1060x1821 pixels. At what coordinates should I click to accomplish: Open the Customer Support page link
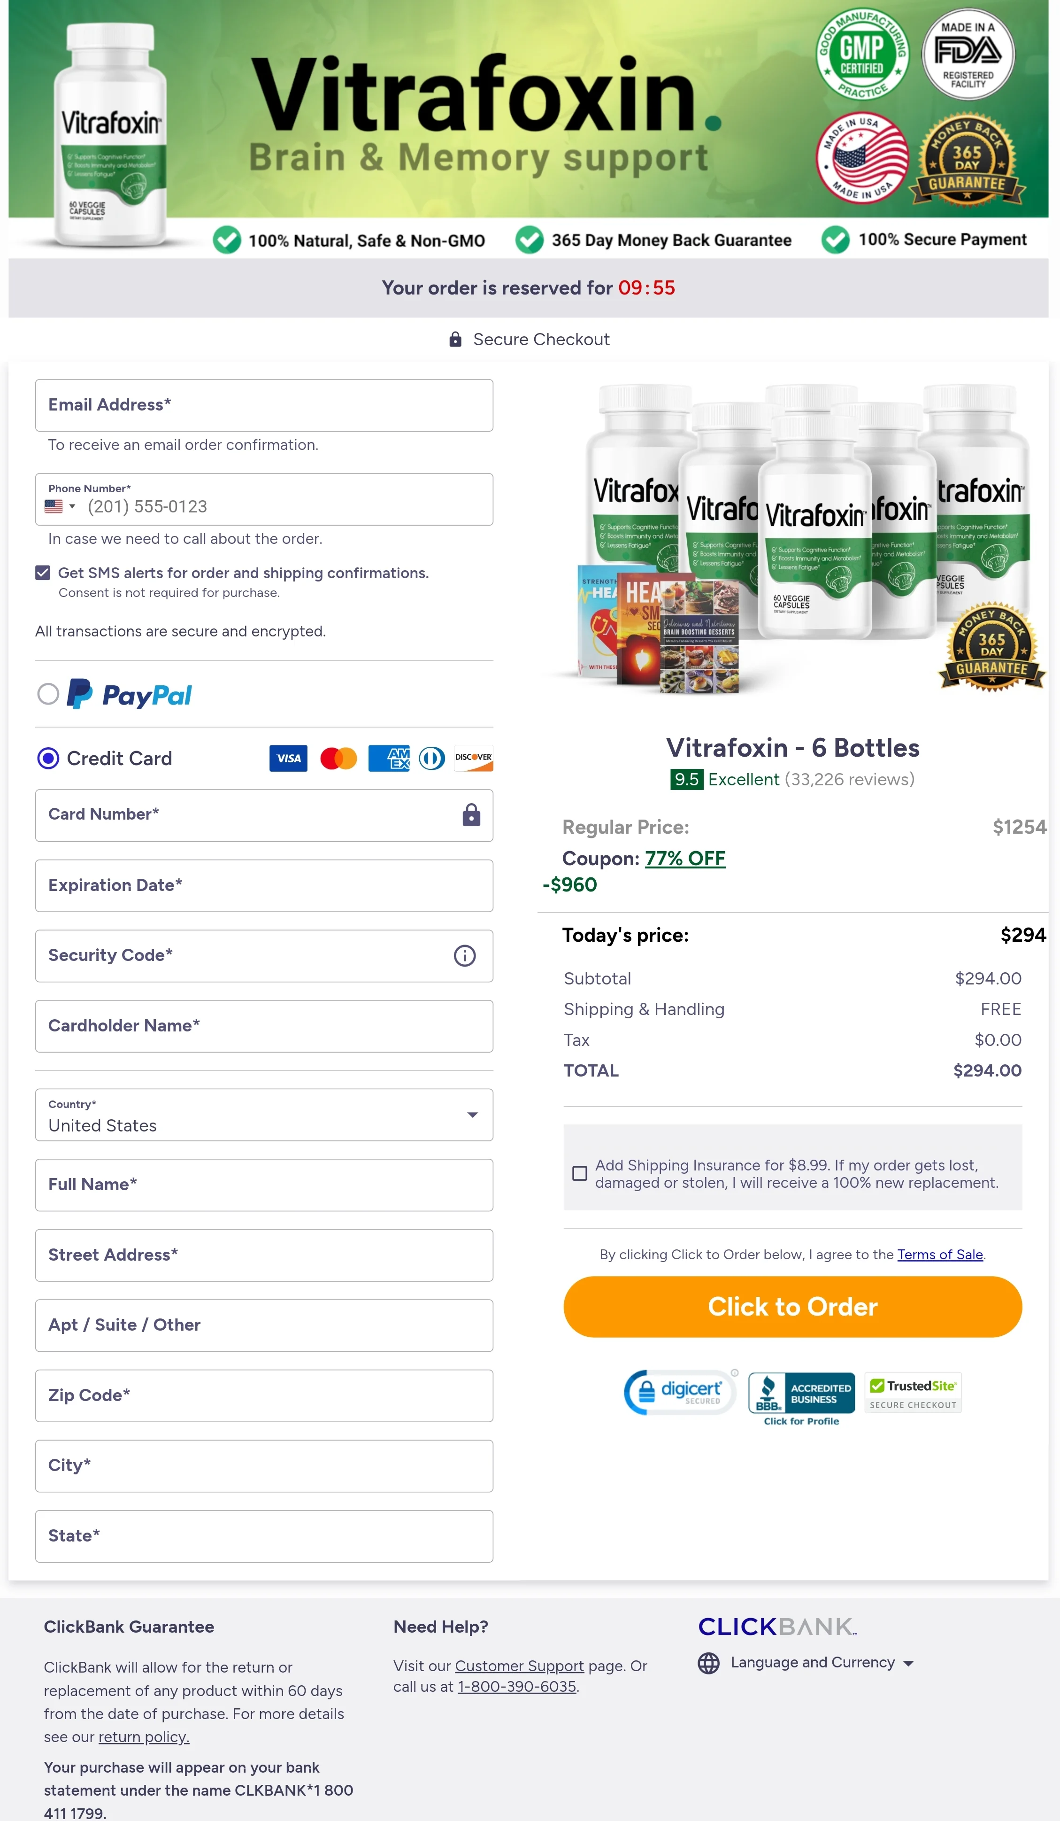[x=519, y=1666]
